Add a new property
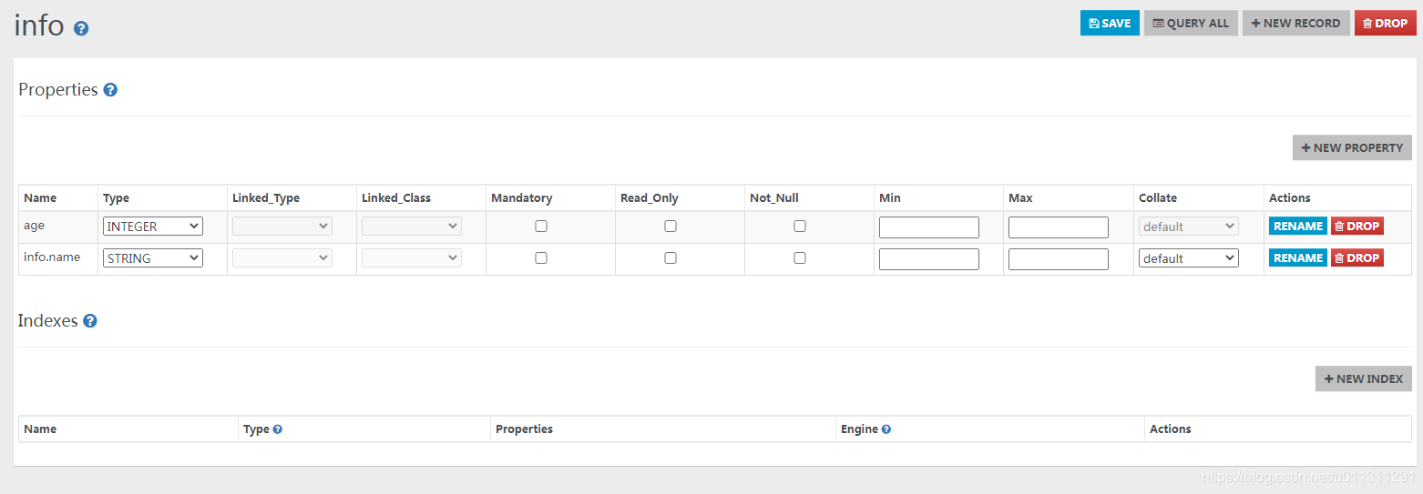This screenshot has width=1423, height=494. (1352, 147)
